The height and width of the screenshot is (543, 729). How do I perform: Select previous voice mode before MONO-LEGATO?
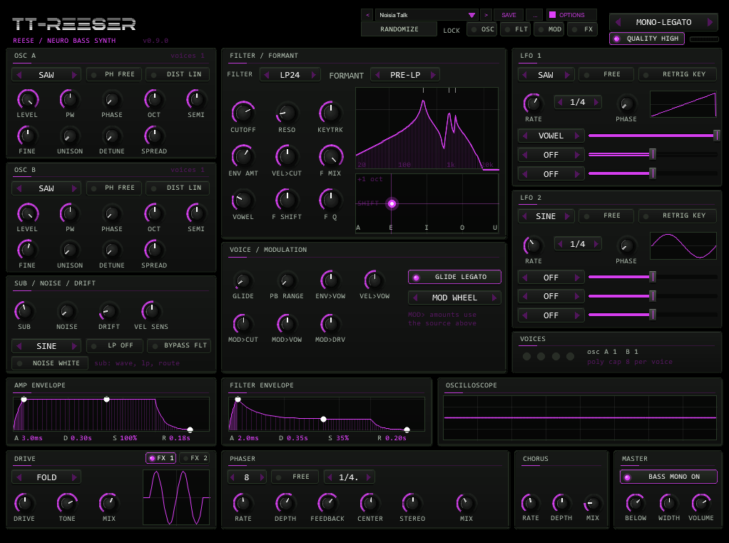[x=618, y=22]
